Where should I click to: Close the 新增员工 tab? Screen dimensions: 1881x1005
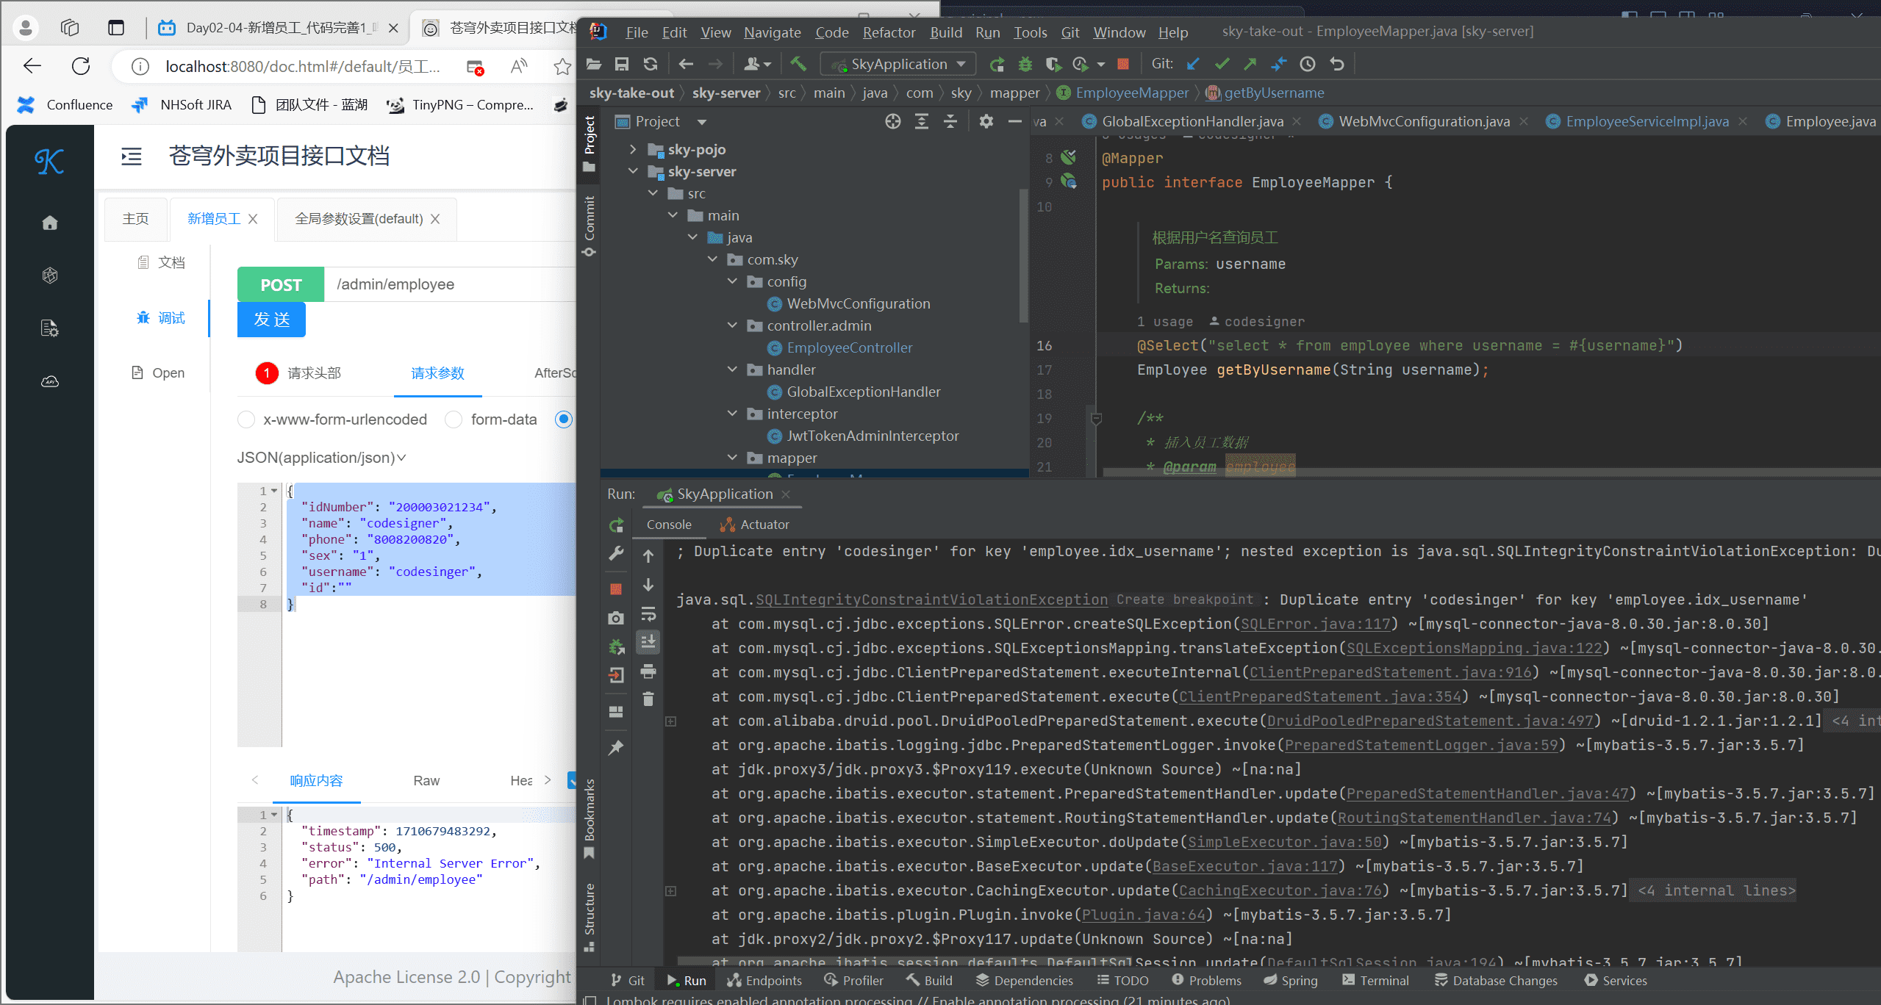tap(253, 219)
